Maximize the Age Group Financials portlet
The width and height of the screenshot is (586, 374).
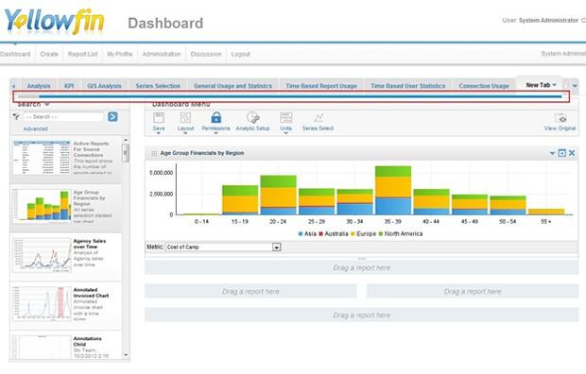tap(561, 153)
